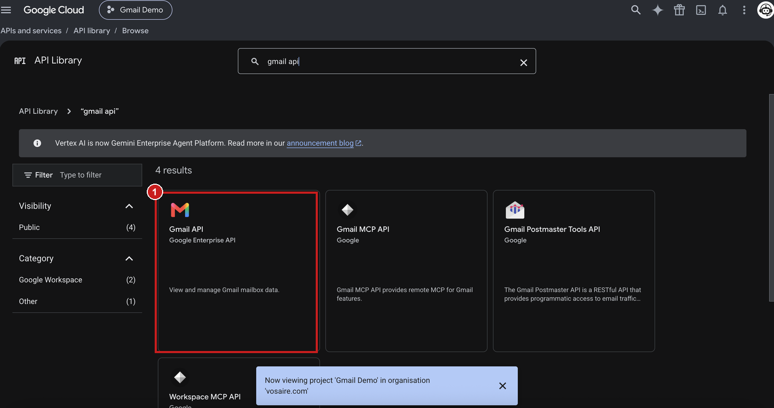
Task: Click the magnifier inside the API search box
Action: coord(255,62)
